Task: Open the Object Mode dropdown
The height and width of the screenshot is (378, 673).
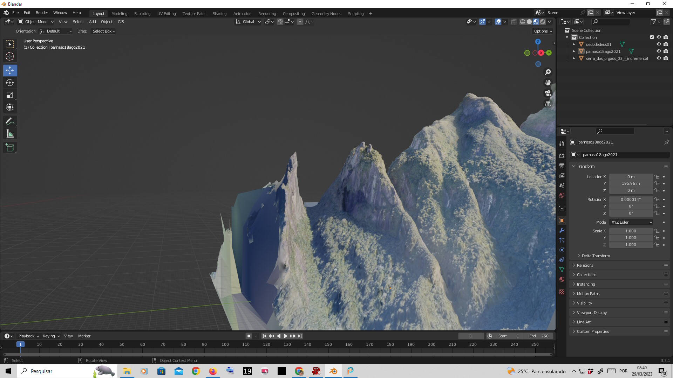Action: pos(36,22)
